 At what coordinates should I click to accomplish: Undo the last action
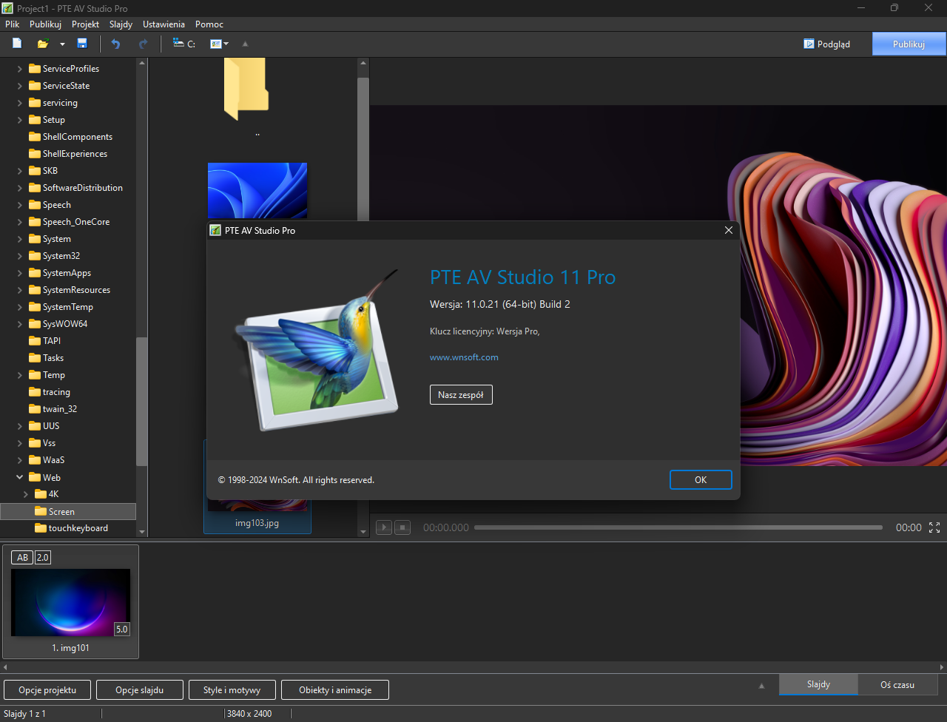coord(115,44)
